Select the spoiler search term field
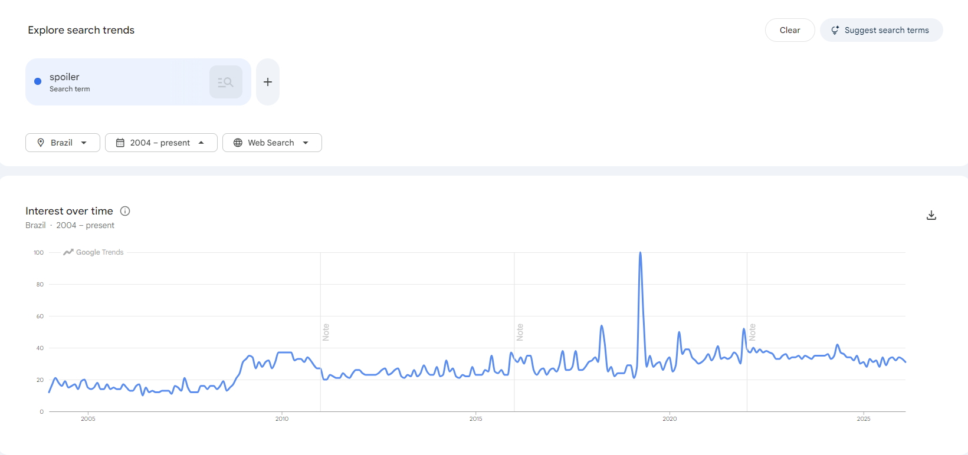This screenshot has height=455, width=968. coord(118,82)
